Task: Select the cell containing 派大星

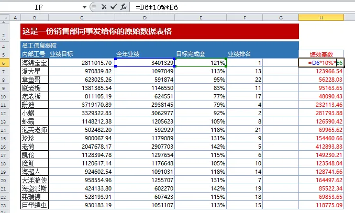Action: (35, 71)
